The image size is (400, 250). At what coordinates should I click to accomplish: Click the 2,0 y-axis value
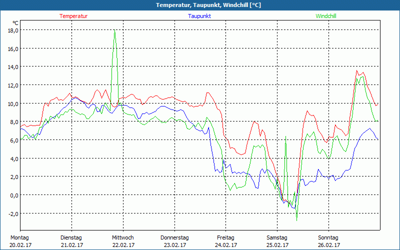(14, 177)
